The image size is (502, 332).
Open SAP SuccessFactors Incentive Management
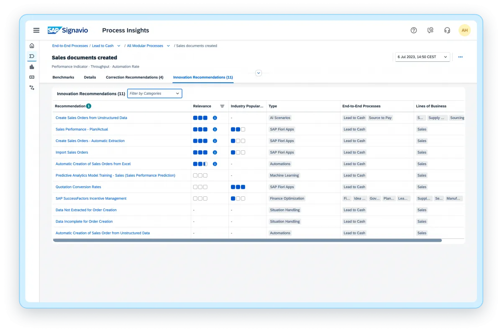tap(91, 198)
